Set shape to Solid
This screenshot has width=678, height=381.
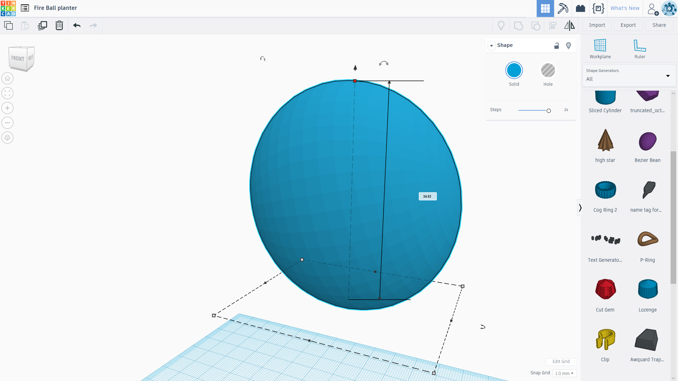coord(514,70)
